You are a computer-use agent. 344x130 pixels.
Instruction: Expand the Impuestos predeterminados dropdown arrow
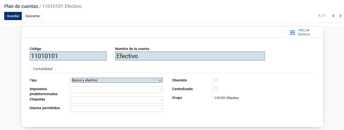[160, 90]
